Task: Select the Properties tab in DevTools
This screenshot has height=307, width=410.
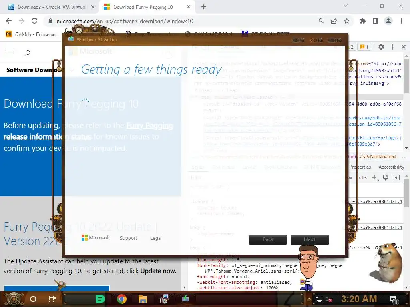Action: [360, 167]
